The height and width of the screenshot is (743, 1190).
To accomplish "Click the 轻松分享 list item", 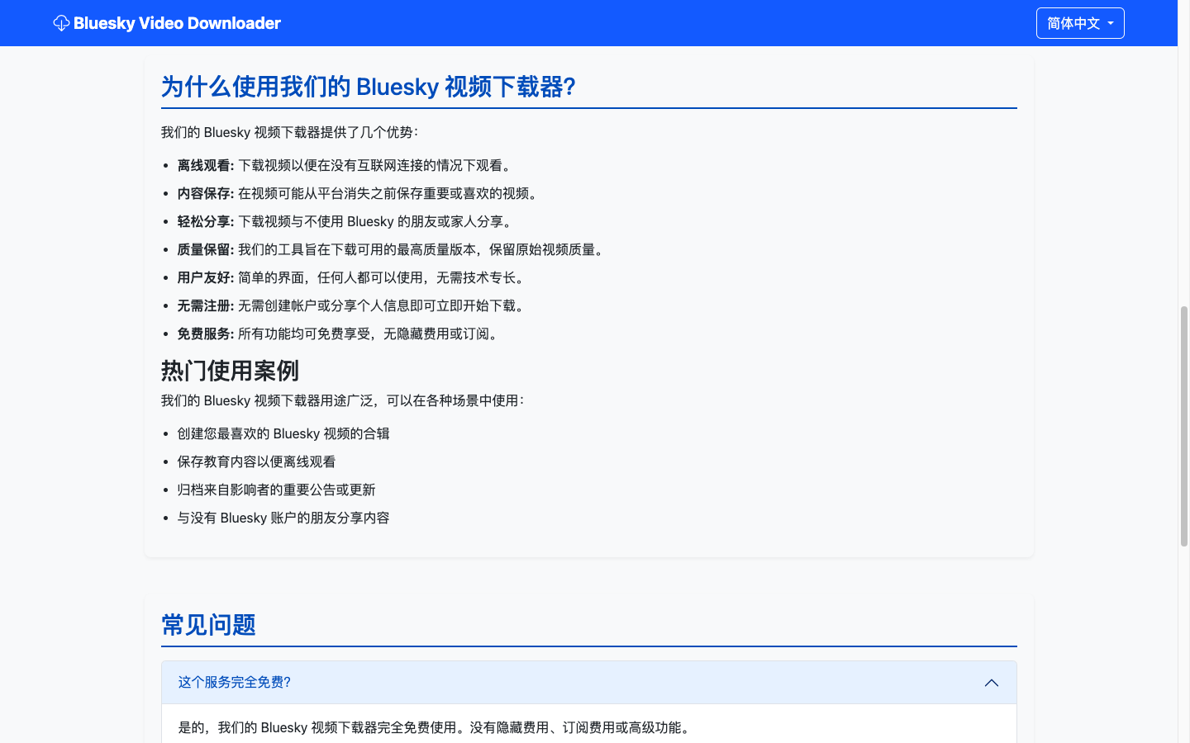I will point(346,221).
